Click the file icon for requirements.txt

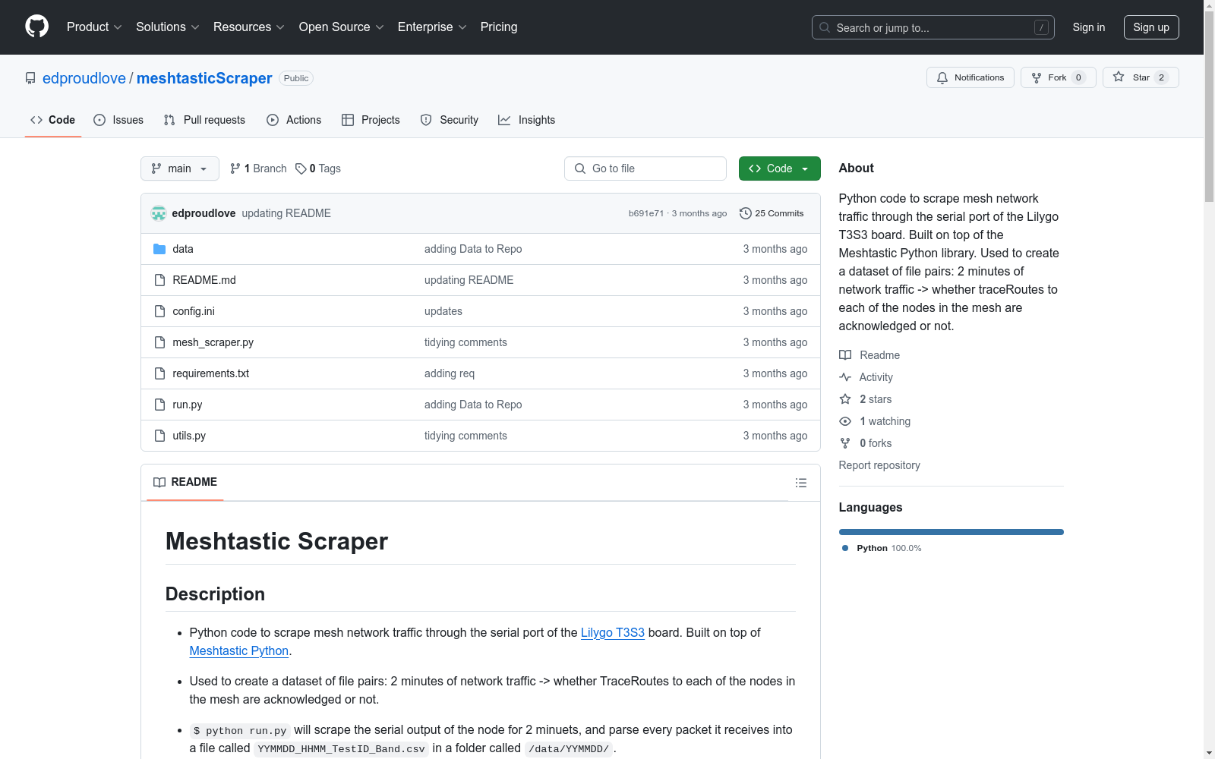159,373
